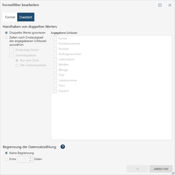Open the help icon for Begrenzung der Datensatzzählung
The image size is (175, 175).
click(63, 147)
